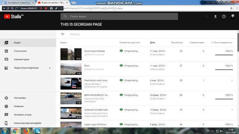Open access dropdown for Qutaisshi turistebi video
239x134 pixels.
(131, 110)
